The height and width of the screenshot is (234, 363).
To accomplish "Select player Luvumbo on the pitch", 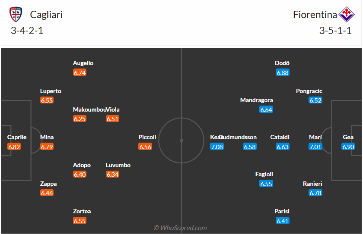I will (x=118, y=165).
